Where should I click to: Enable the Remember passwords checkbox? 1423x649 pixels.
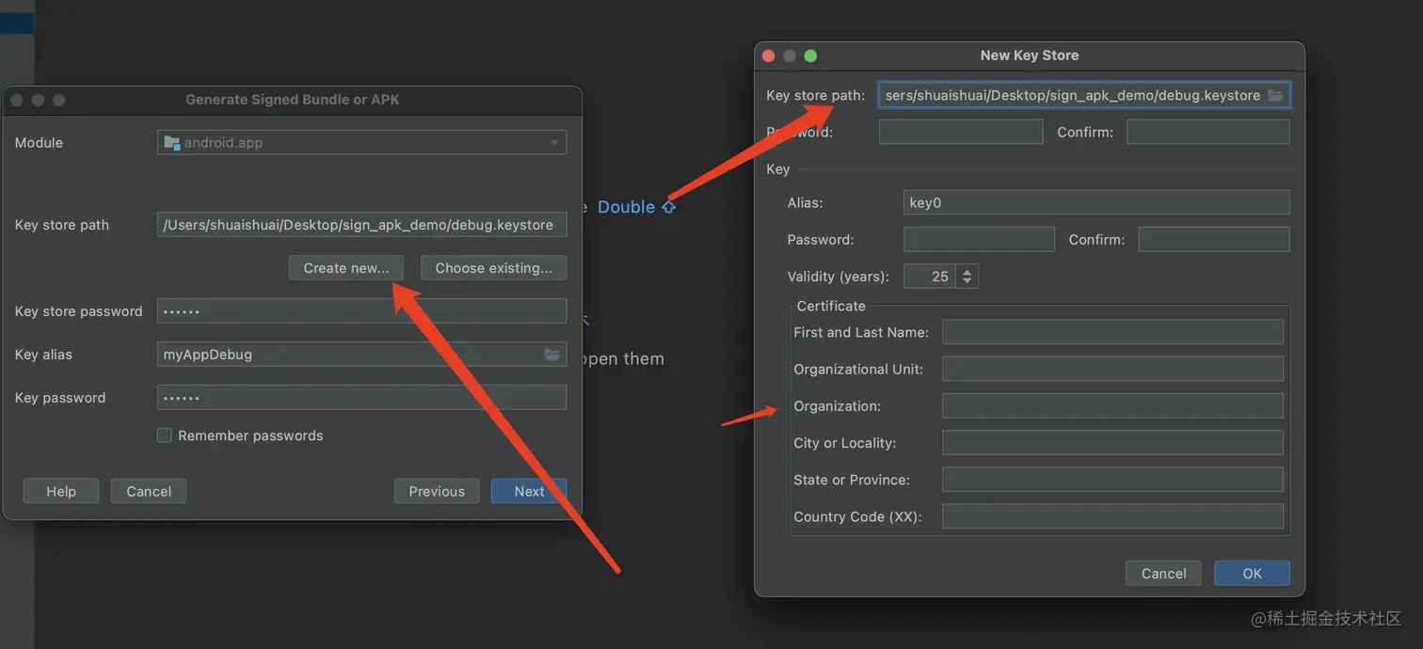[164, 435]
